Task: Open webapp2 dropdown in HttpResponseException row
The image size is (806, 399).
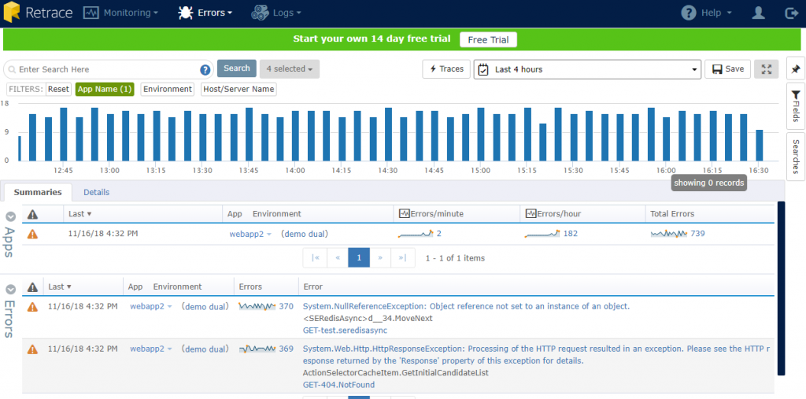Action: [150, 349]
